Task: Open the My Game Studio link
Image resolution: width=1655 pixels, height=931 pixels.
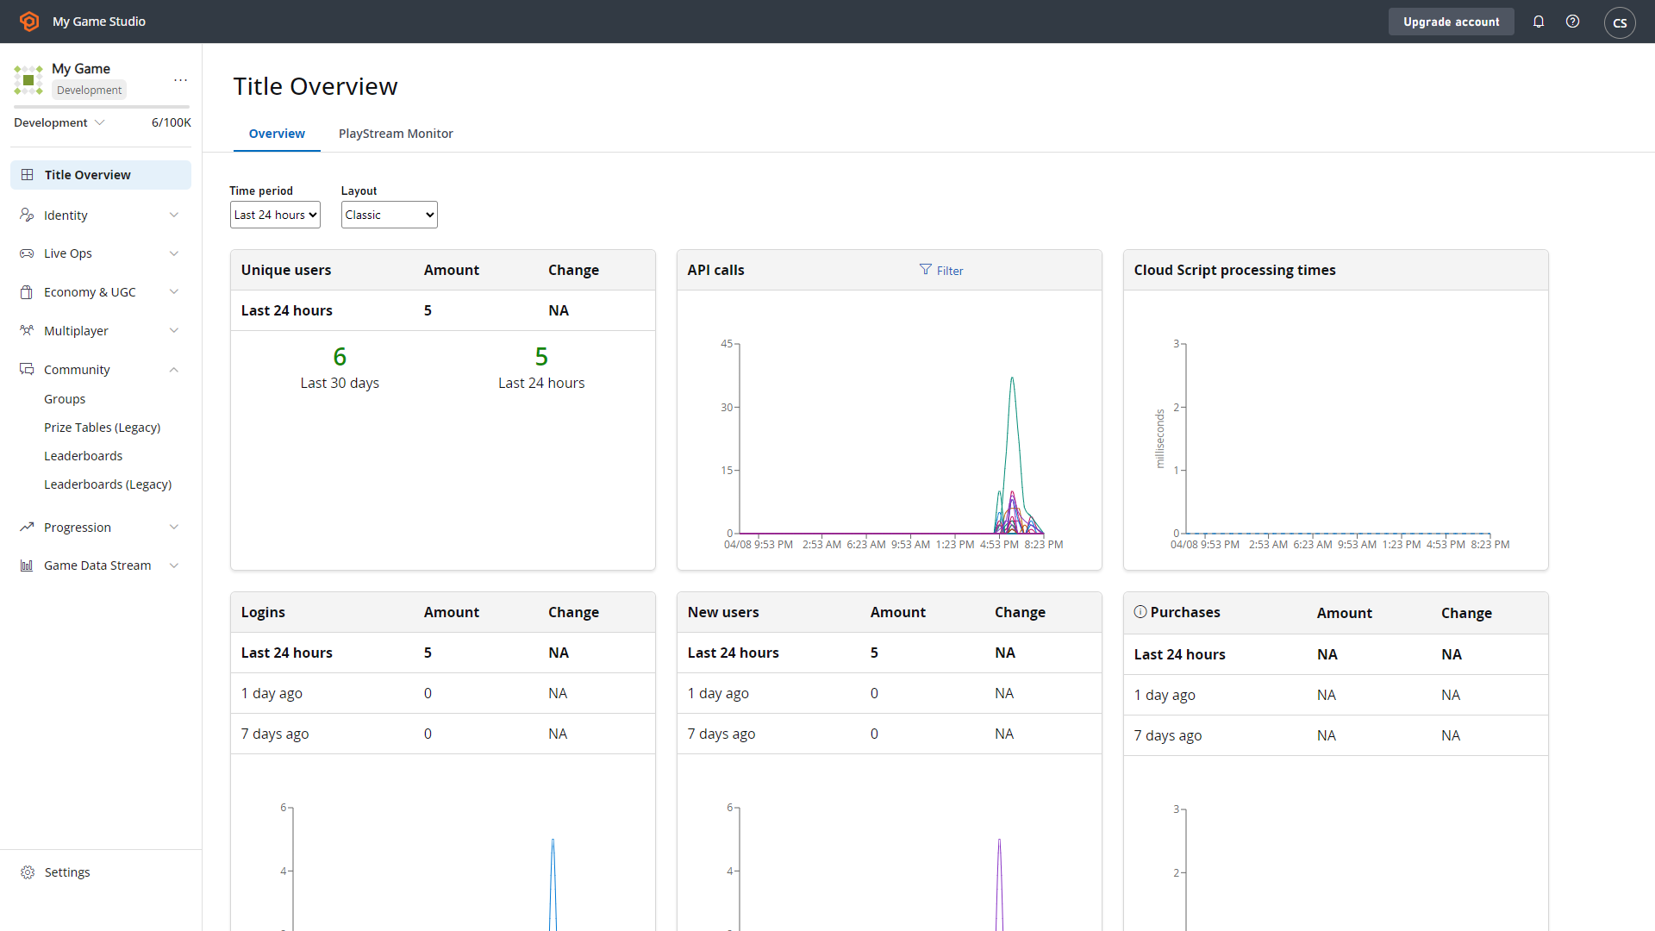Action: point(99,22)
